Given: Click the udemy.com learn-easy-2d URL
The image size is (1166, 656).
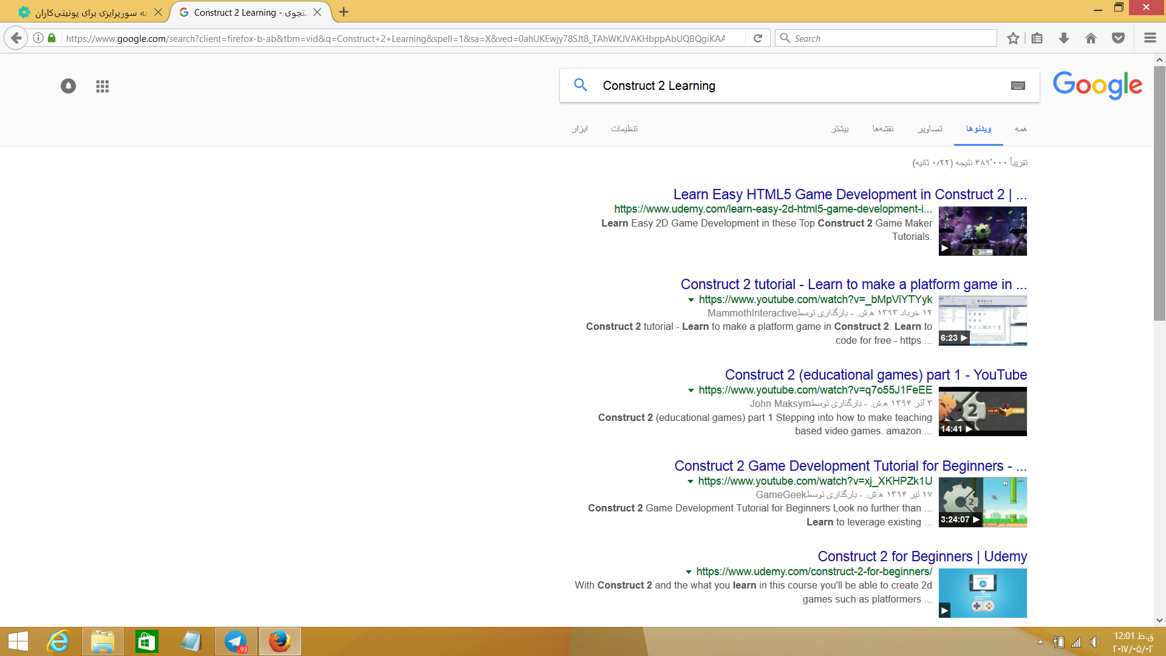Looking at the screenshot, I should (772, 209).
